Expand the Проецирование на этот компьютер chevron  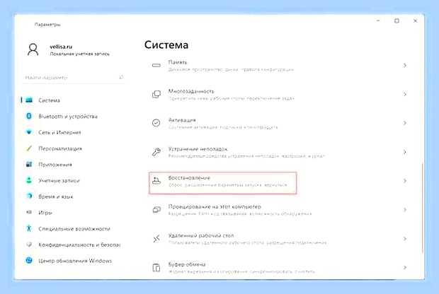coord(405,210)
